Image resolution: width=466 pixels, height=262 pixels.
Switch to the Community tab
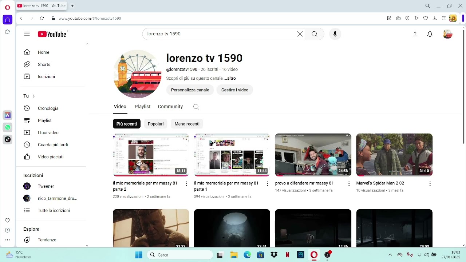click(170, 107)
